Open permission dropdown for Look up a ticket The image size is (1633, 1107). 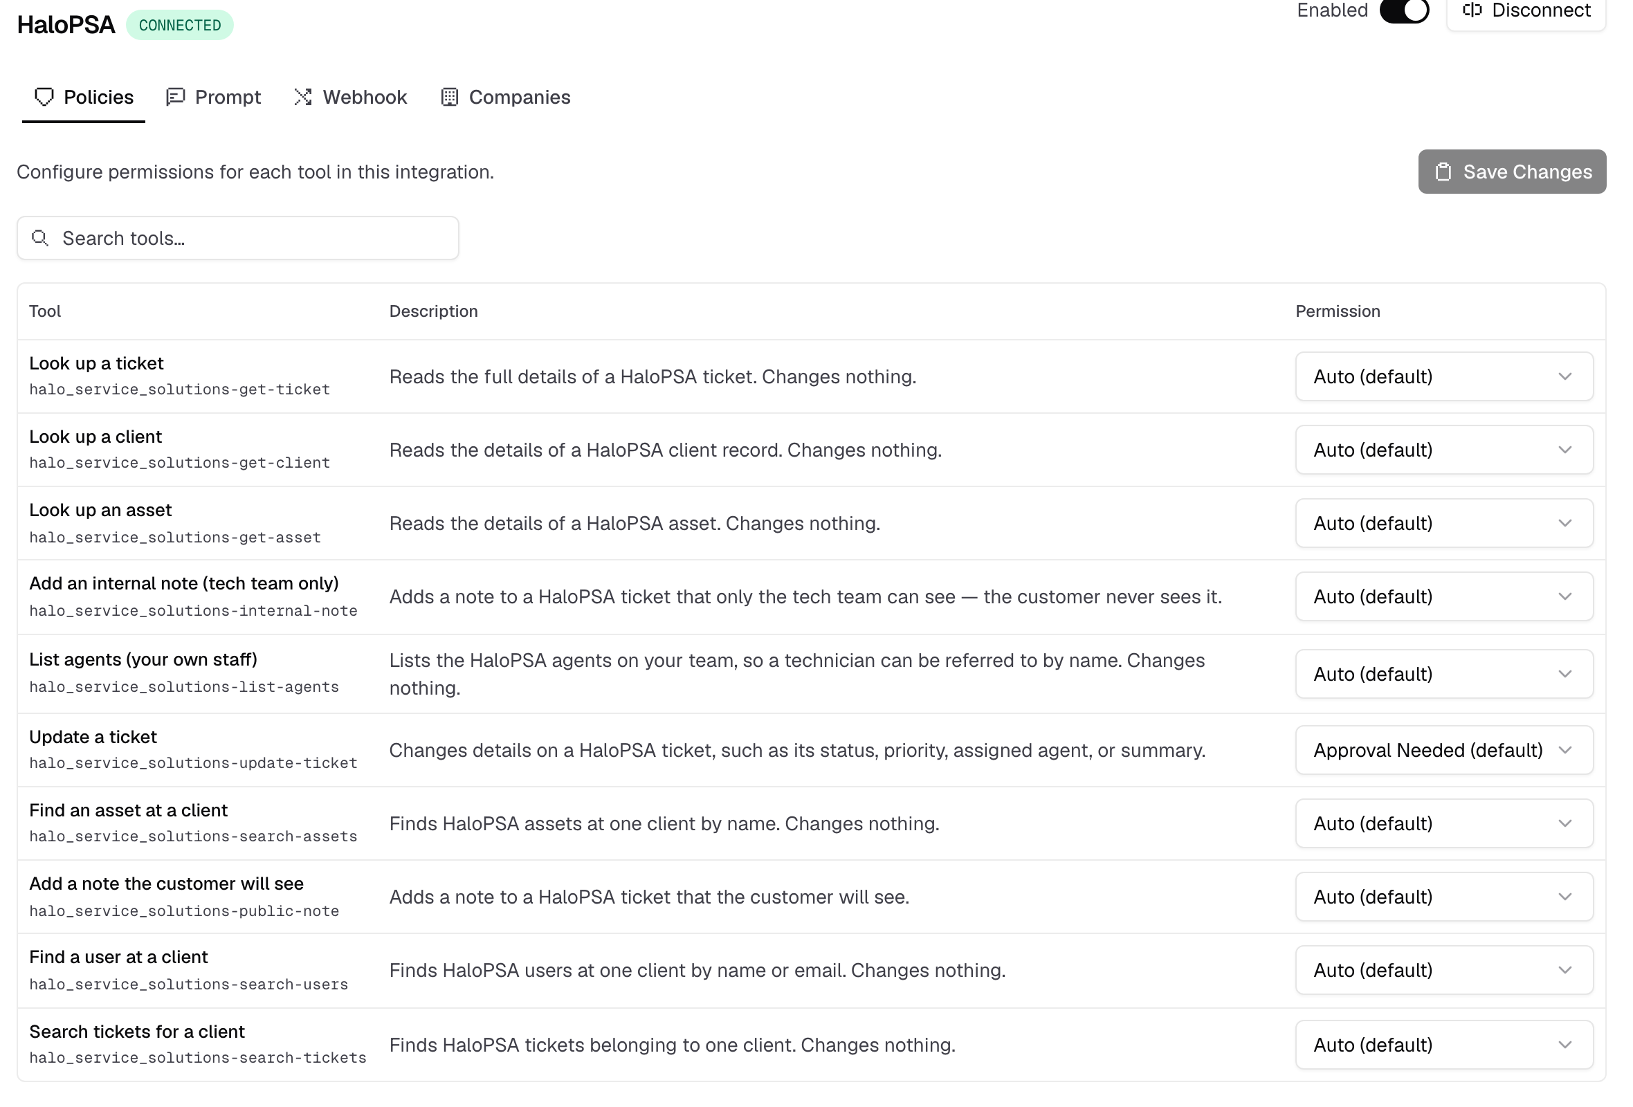1444,376
